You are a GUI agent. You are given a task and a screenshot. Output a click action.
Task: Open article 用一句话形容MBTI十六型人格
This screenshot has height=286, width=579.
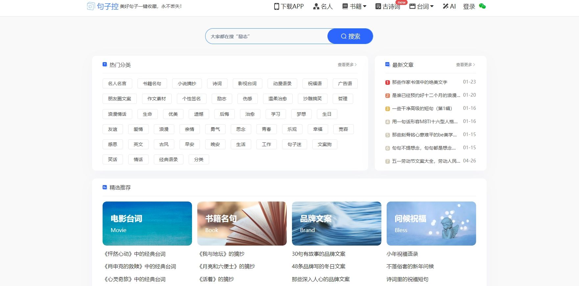[x=425, y=122]
